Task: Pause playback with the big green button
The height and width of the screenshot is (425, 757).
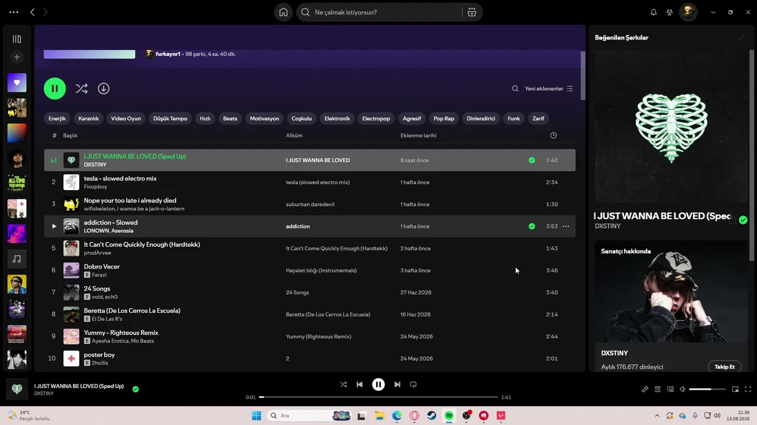Action: pos(54,89)
